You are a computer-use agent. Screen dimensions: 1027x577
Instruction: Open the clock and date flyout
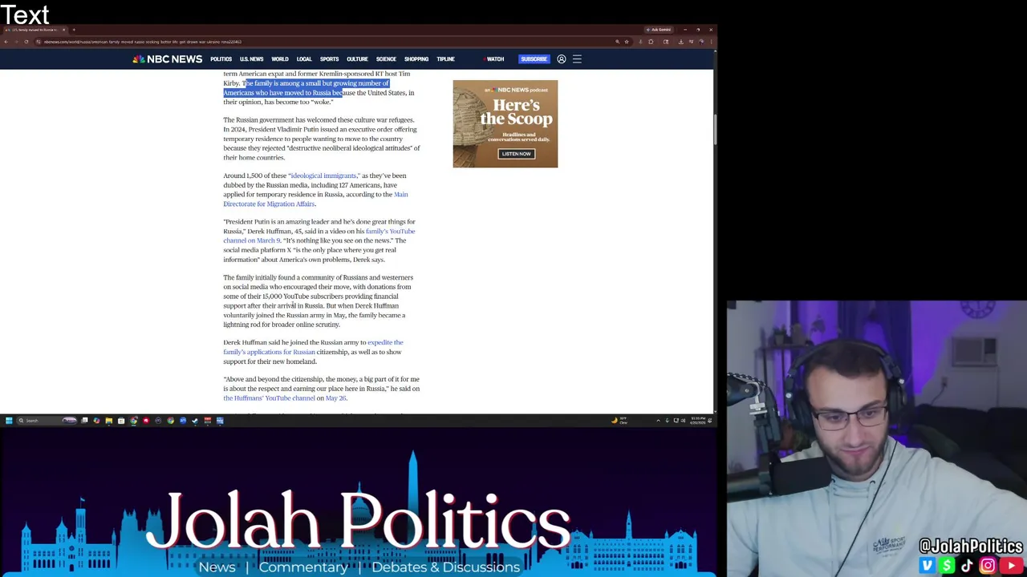698,421
